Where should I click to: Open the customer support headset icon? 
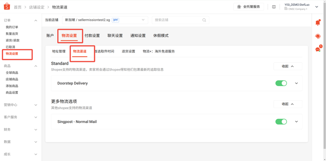[x=318, y=37]
